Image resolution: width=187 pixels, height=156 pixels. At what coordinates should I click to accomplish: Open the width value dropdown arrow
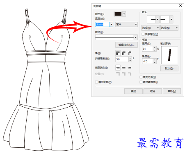[111, 24]
